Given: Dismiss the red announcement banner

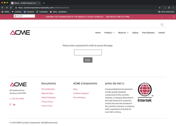Looking at the screenshot, I should [x=174, y=17].
